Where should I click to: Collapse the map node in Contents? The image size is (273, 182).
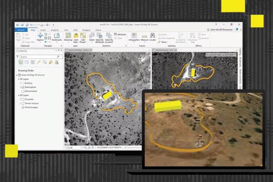point(17,75)
